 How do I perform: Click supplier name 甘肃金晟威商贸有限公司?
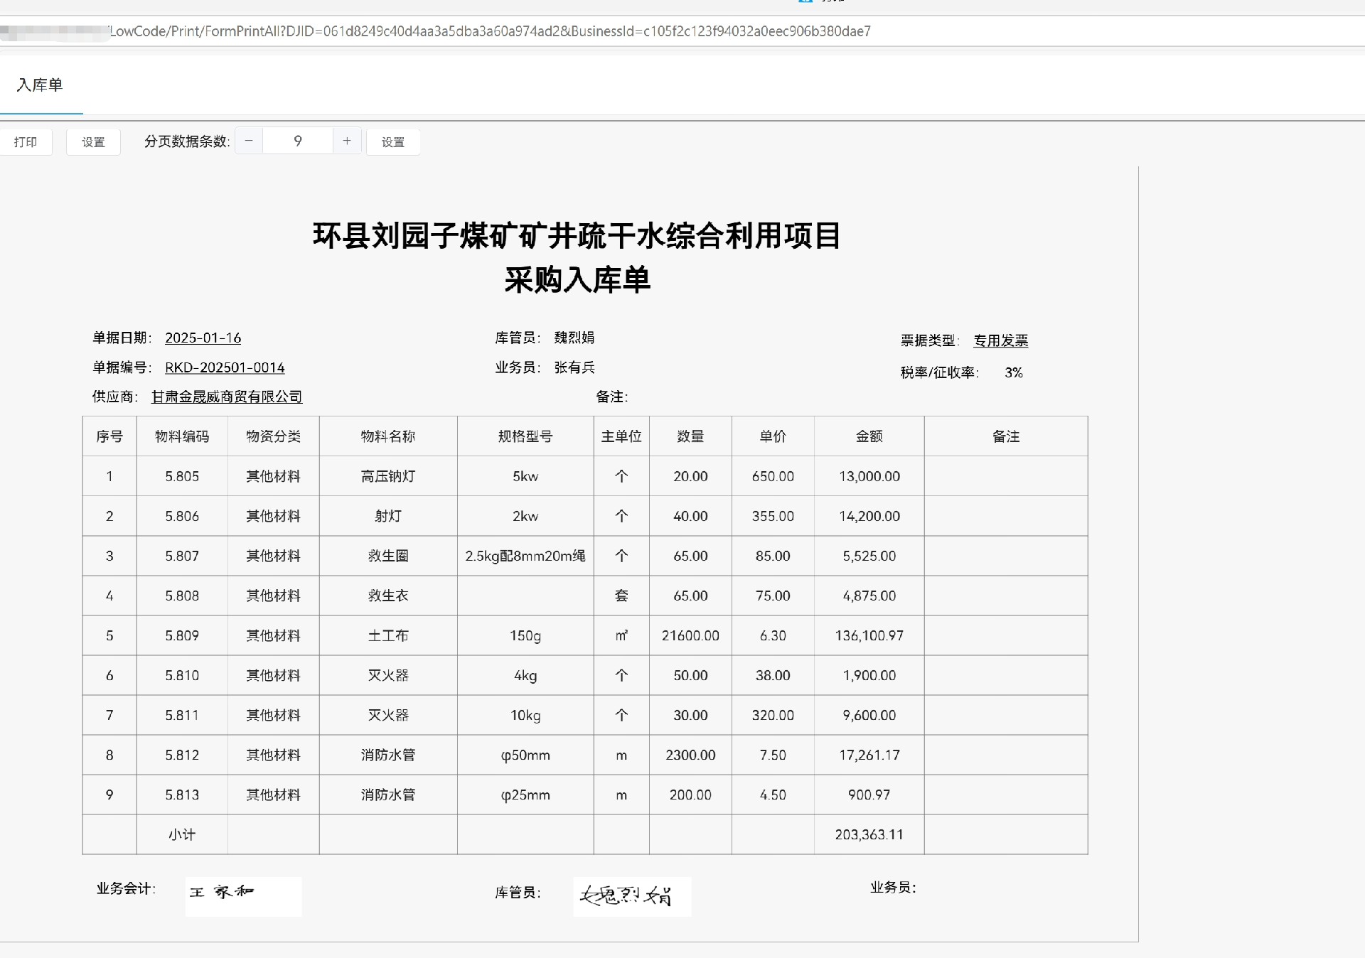pos(227,397)
